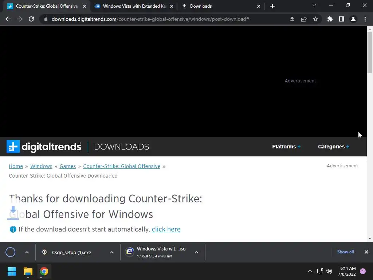The height and width of the screenshot is (280, 373).
Task: Close the Windows Vista tab
Action: pos(172,6)
